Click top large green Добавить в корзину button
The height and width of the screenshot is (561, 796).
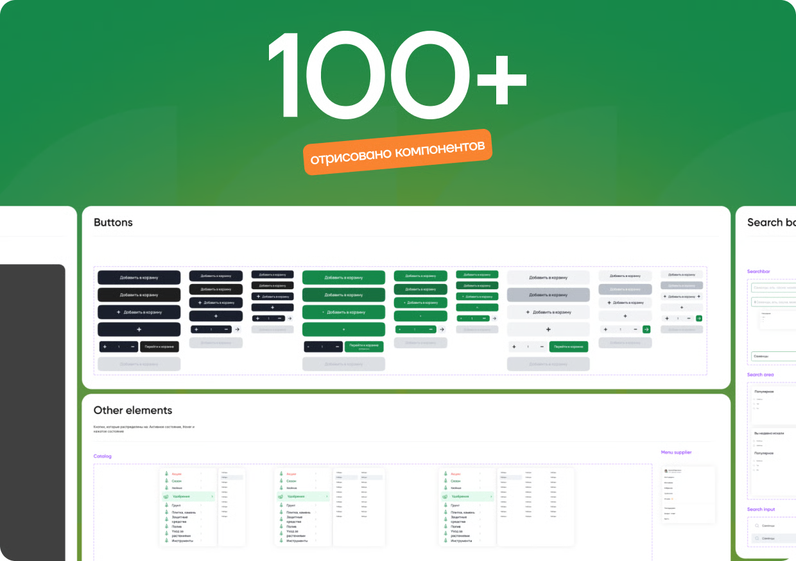(x=343, y=278)
